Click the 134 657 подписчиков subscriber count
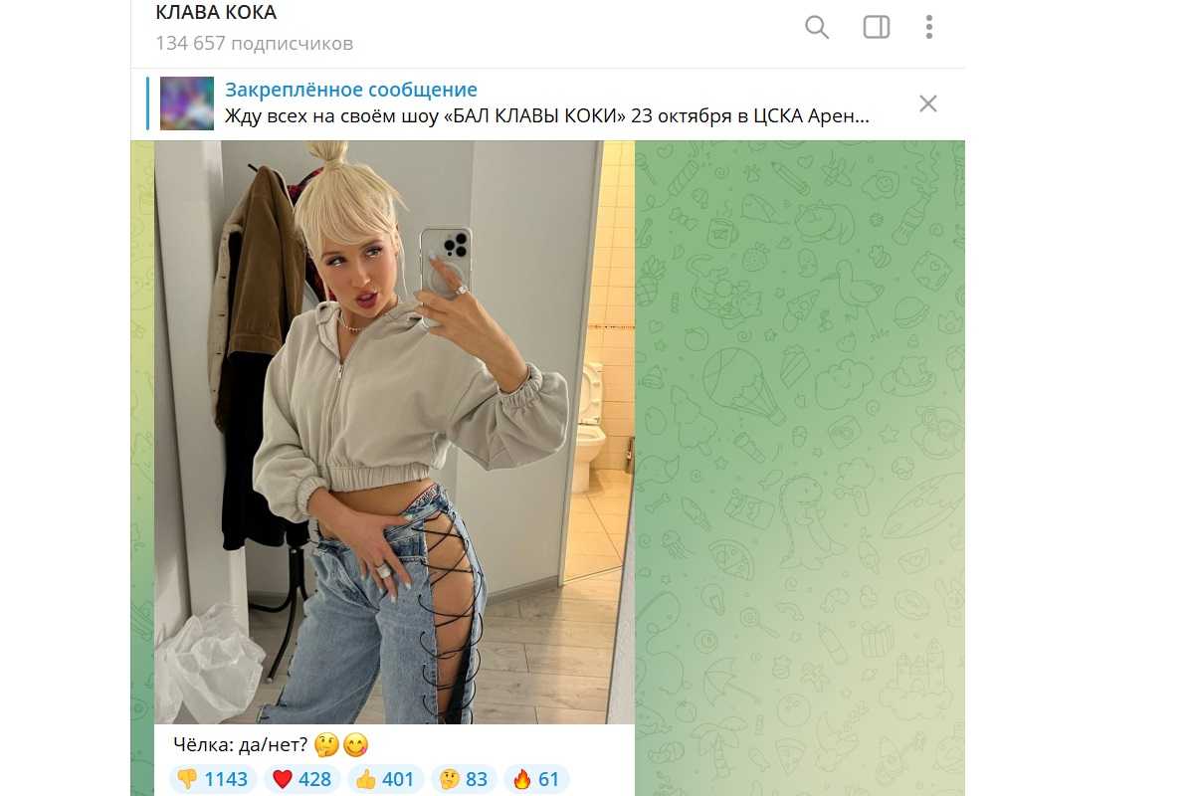 point(254,44)
